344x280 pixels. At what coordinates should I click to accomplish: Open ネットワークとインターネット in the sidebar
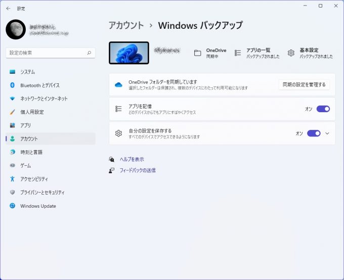click(51, 99)
